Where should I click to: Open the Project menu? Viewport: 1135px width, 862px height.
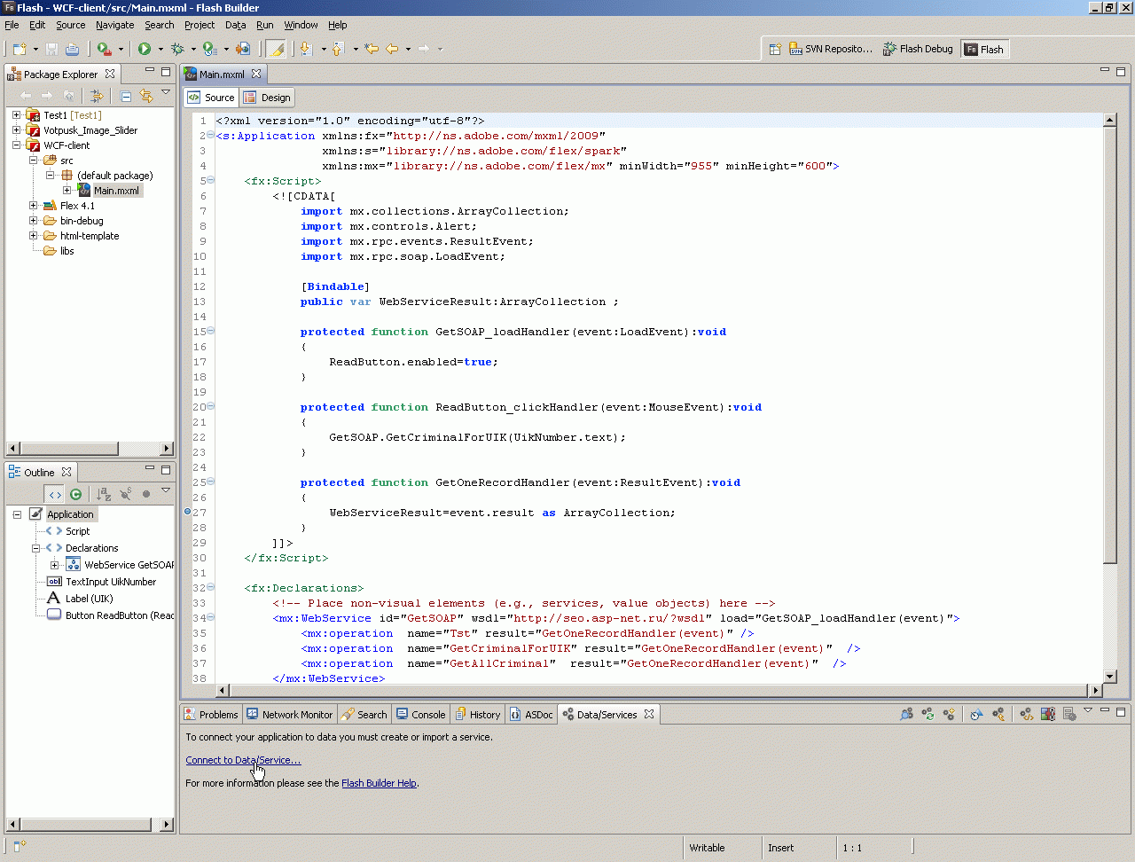pos(199,25)
